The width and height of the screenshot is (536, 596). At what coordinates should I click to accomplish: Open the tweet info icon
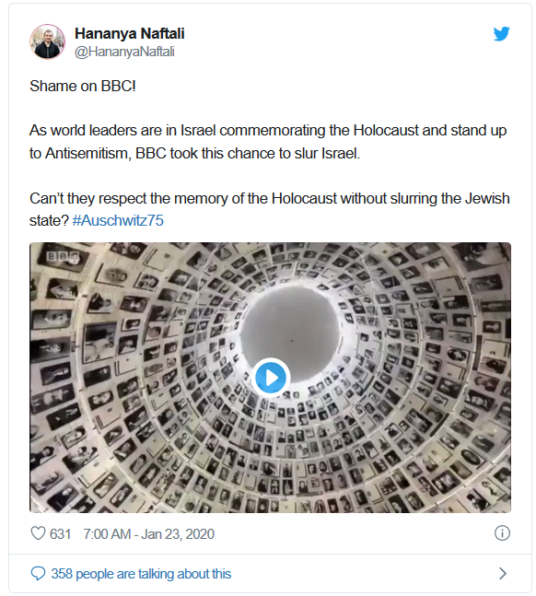(502, 533)
